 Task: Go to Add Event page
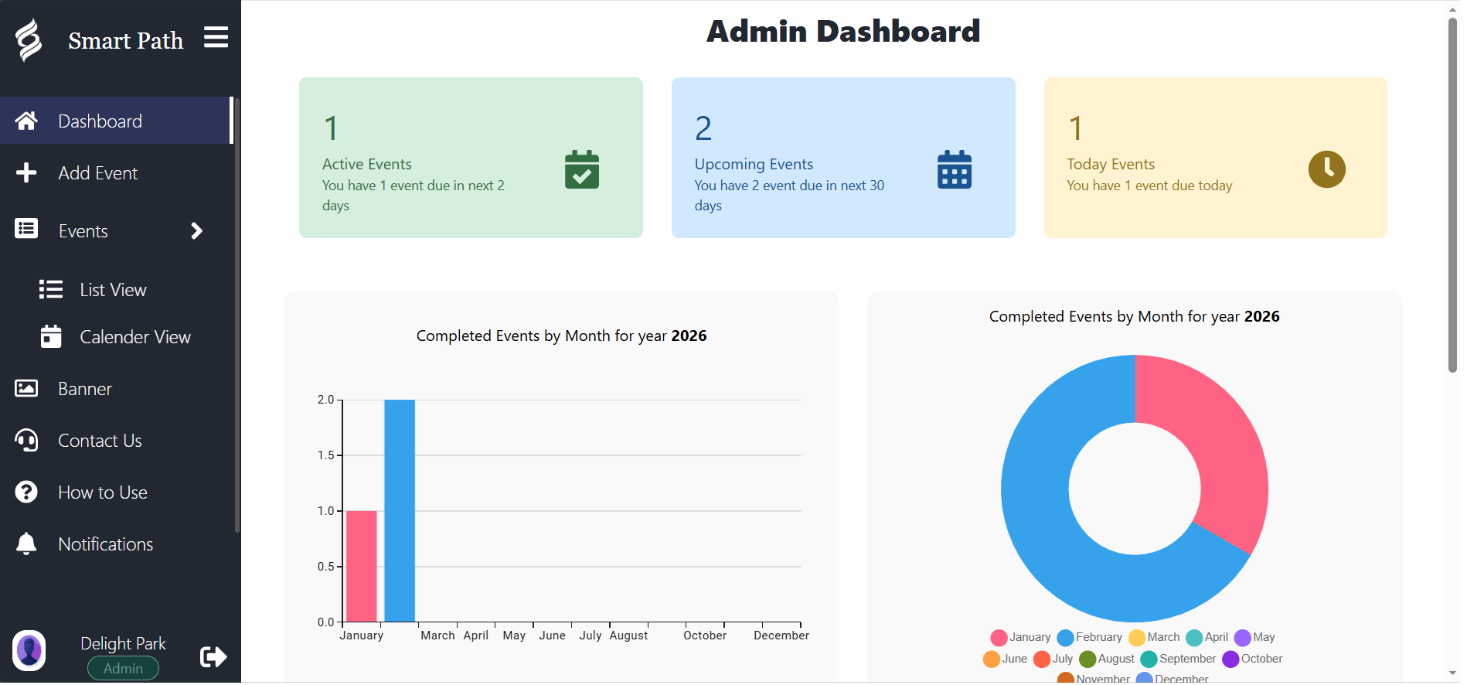97,173
